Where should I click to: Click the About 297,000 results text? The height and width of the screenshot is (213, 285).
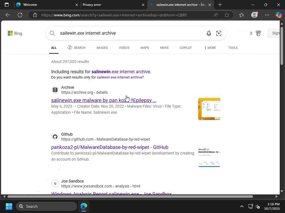[x=70, y=62]
